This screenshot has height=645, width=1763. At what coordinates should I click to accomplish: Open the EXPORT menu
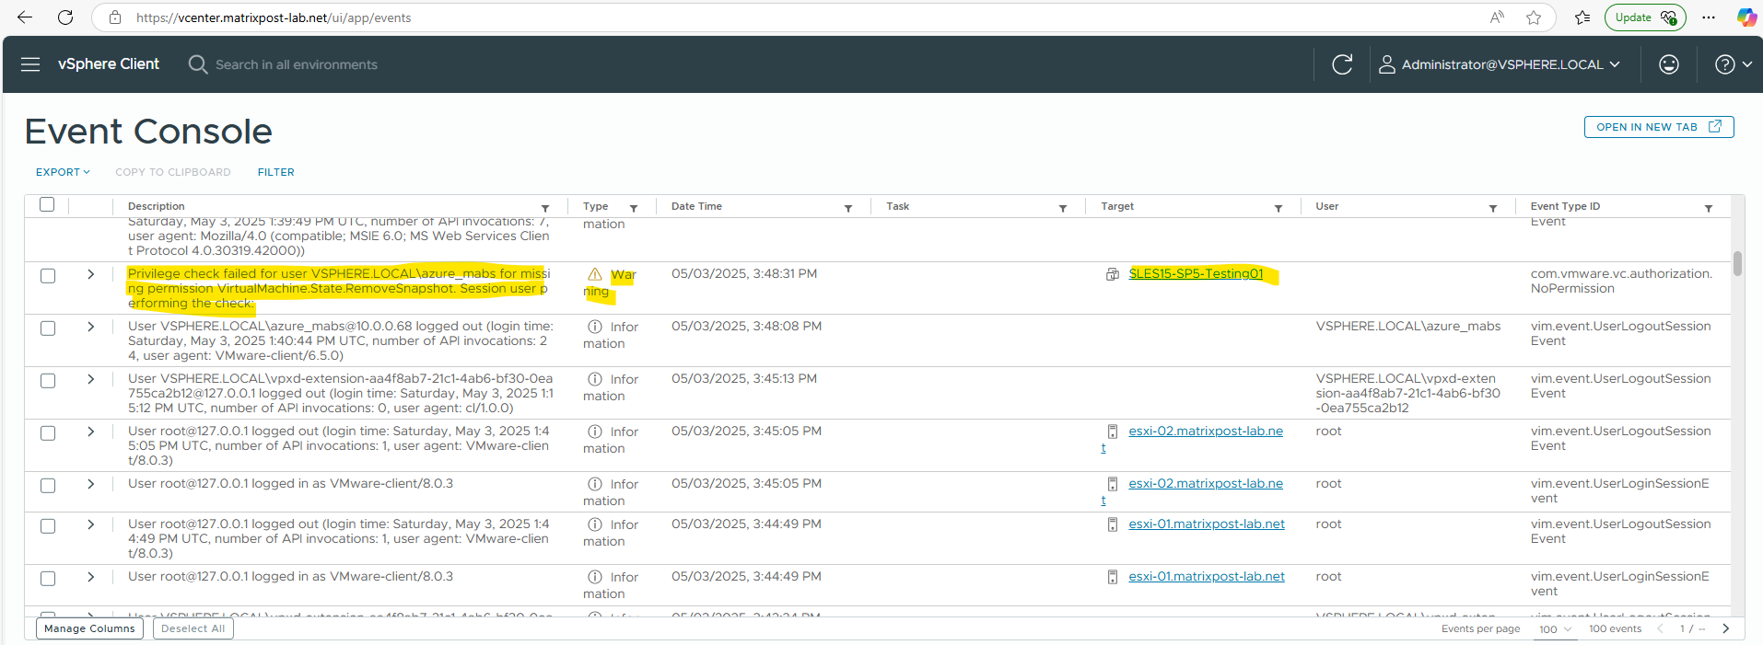point(63,172)
